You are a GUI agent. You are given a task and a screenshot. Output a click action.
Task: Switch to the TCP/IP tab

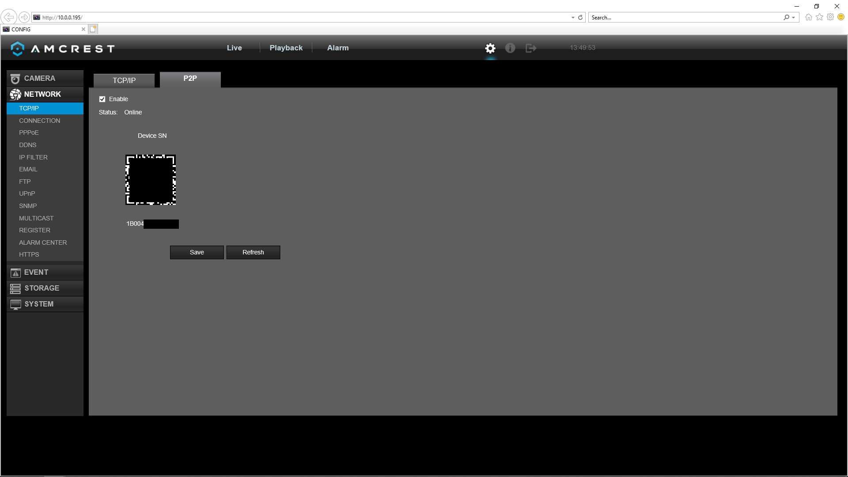(124, 80)
